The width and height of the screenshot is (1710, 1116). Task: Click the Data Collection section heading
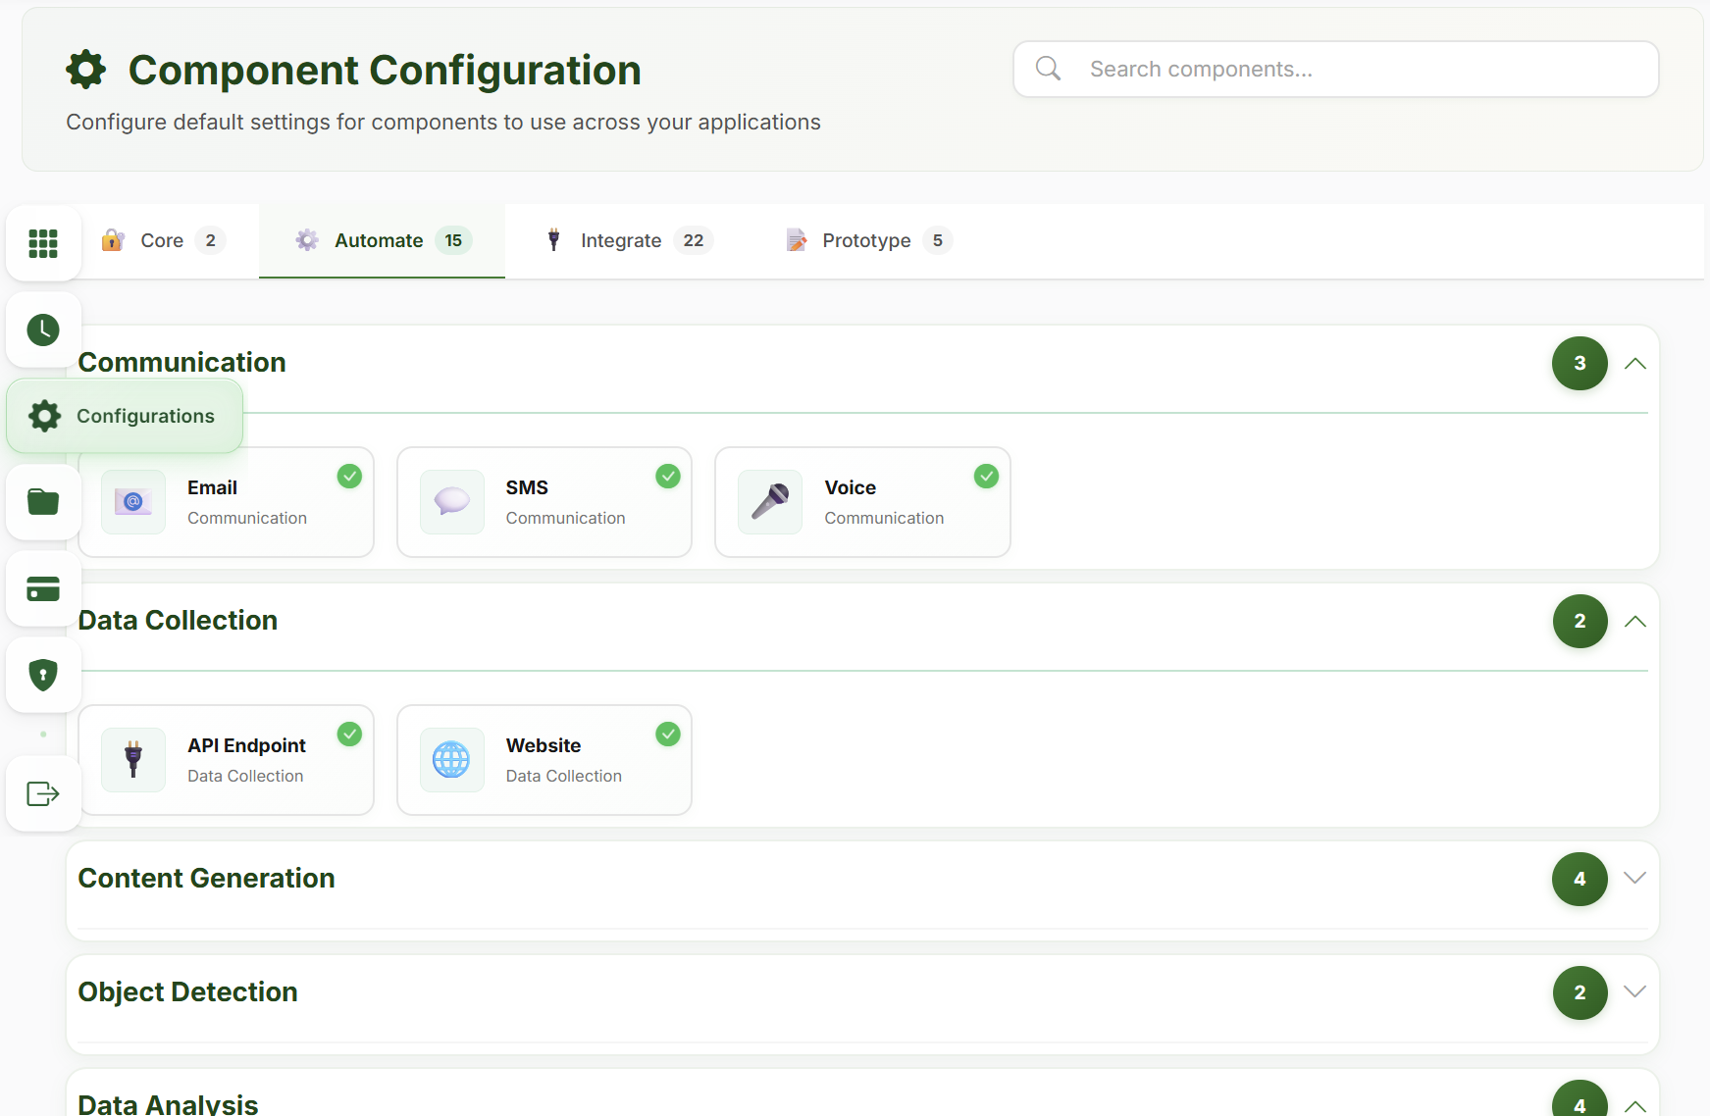pyautogui.click(x=178, y=621)
